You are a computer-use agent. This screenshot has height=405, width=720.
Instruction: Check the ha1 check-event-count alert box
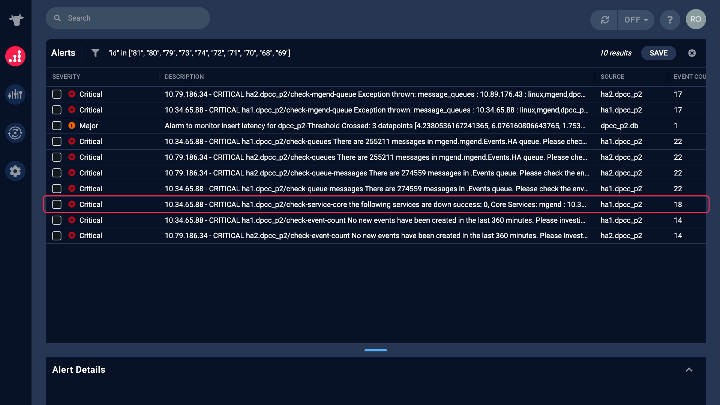click(x=57, y=220)
